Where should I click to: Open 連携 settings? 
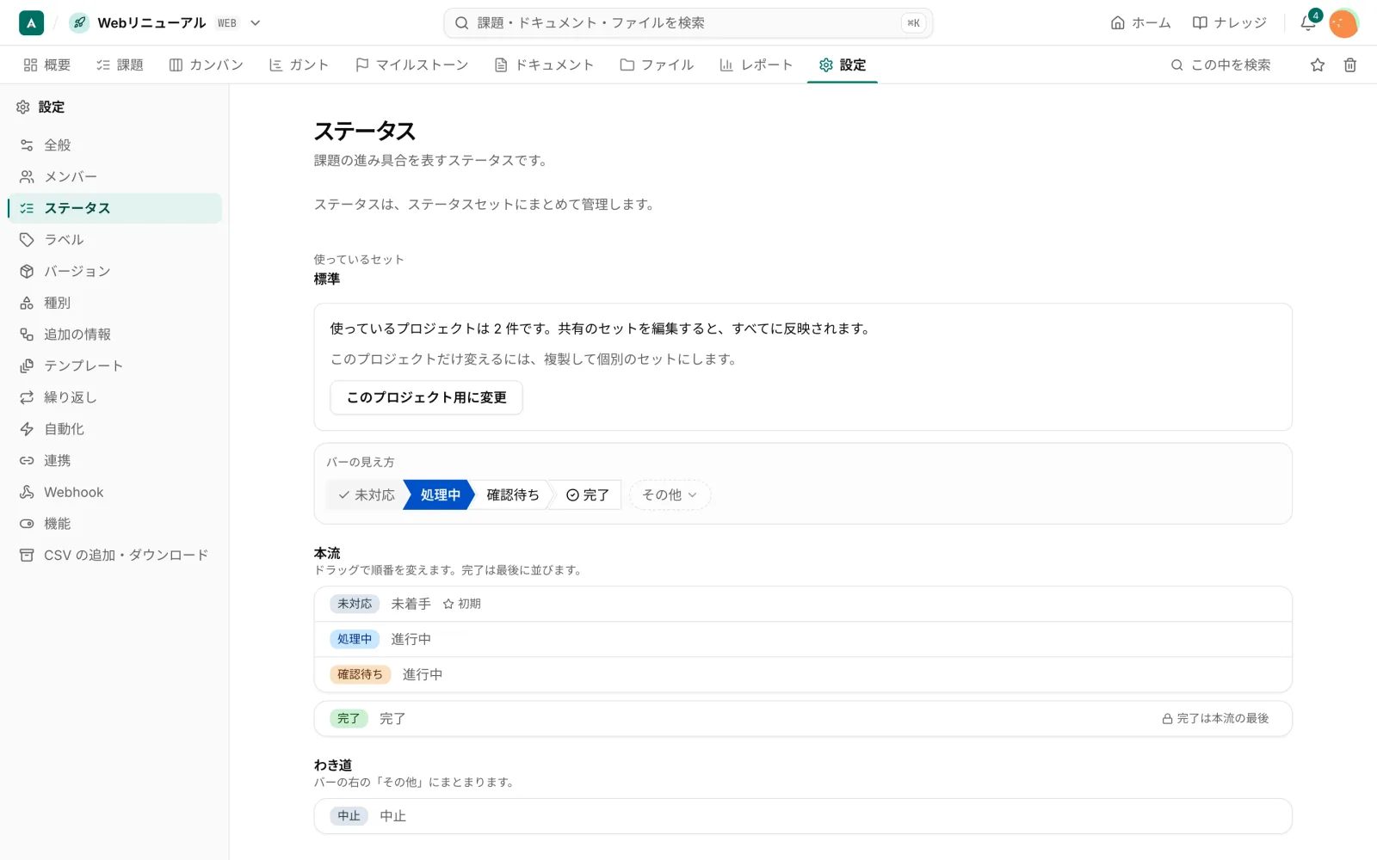click(x=114, y=460)
